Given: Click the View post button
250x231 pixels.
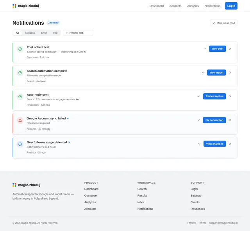Looking at the screenshot, I should pos(217,49).
